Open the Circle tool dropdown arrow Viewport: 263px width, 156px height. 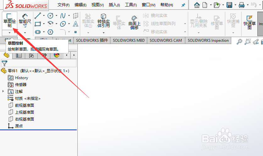click(x=56, y=16)
